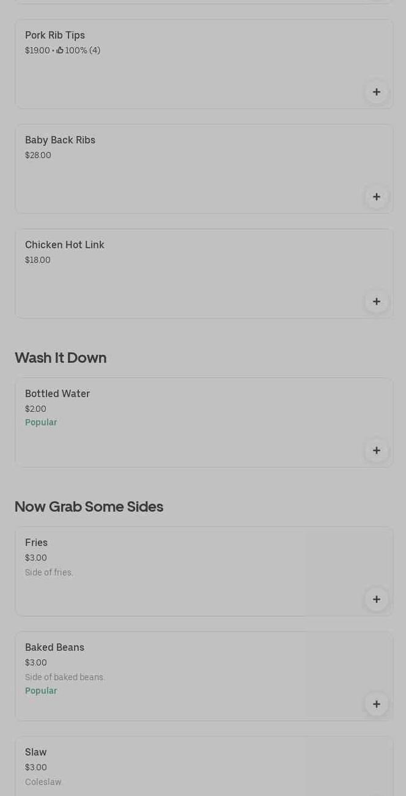Screen dimensions: 406x796
Task: Open the Fries menu item title
Action: point(36,543)
